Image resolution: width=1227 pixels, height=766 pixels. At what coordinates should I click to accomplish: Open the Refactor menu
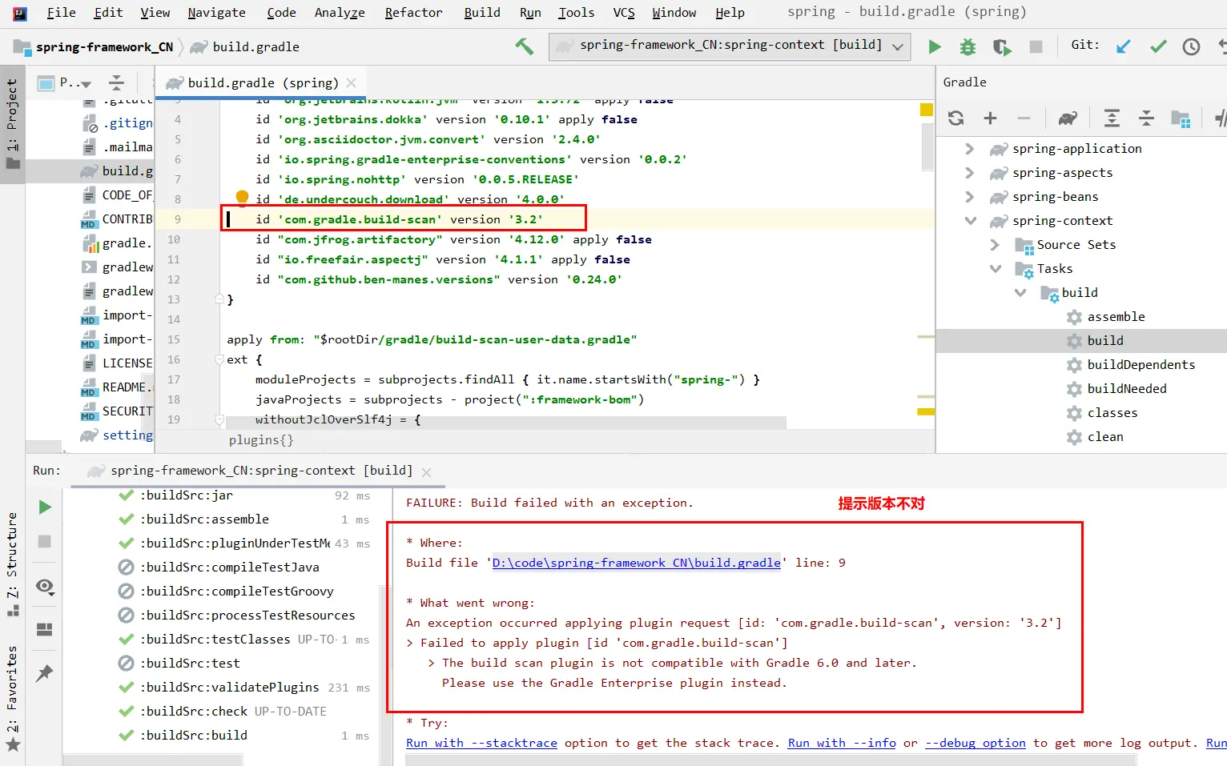click(x=413, y=13)
